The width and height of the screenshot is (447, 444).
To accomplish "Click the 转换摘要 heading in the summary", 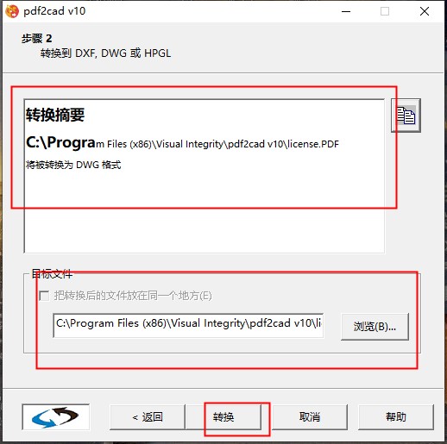I will (x=55, y=115).
